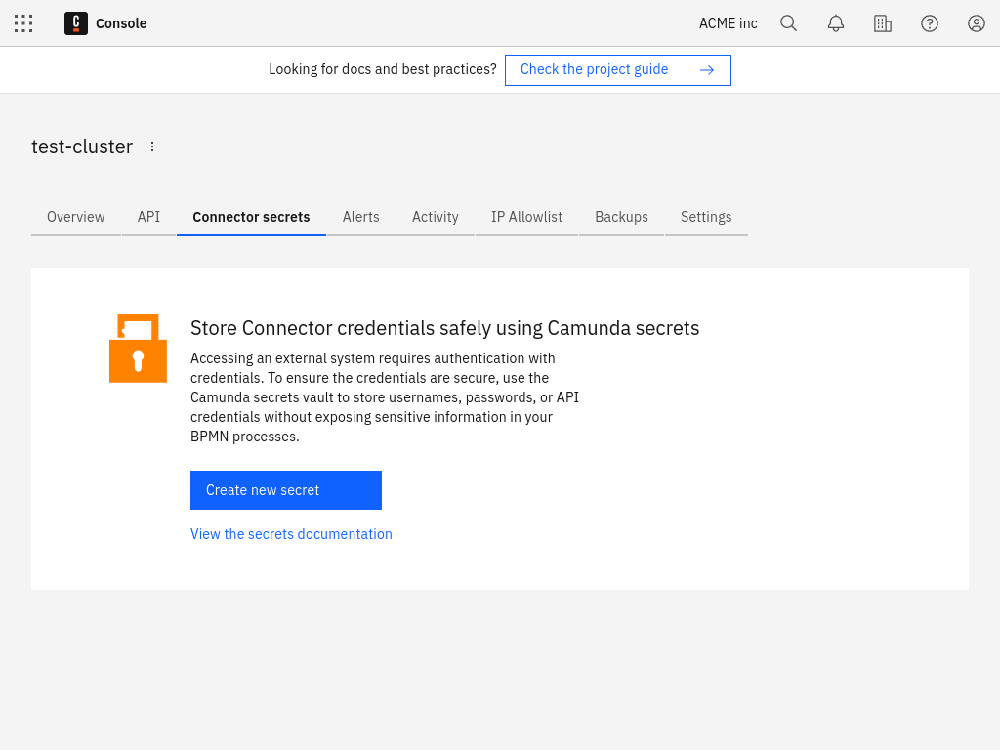Image resolution: width=1000 pixels, height=750 pixels.
Task: Switch to the API tab
Action: coord(148,217)
